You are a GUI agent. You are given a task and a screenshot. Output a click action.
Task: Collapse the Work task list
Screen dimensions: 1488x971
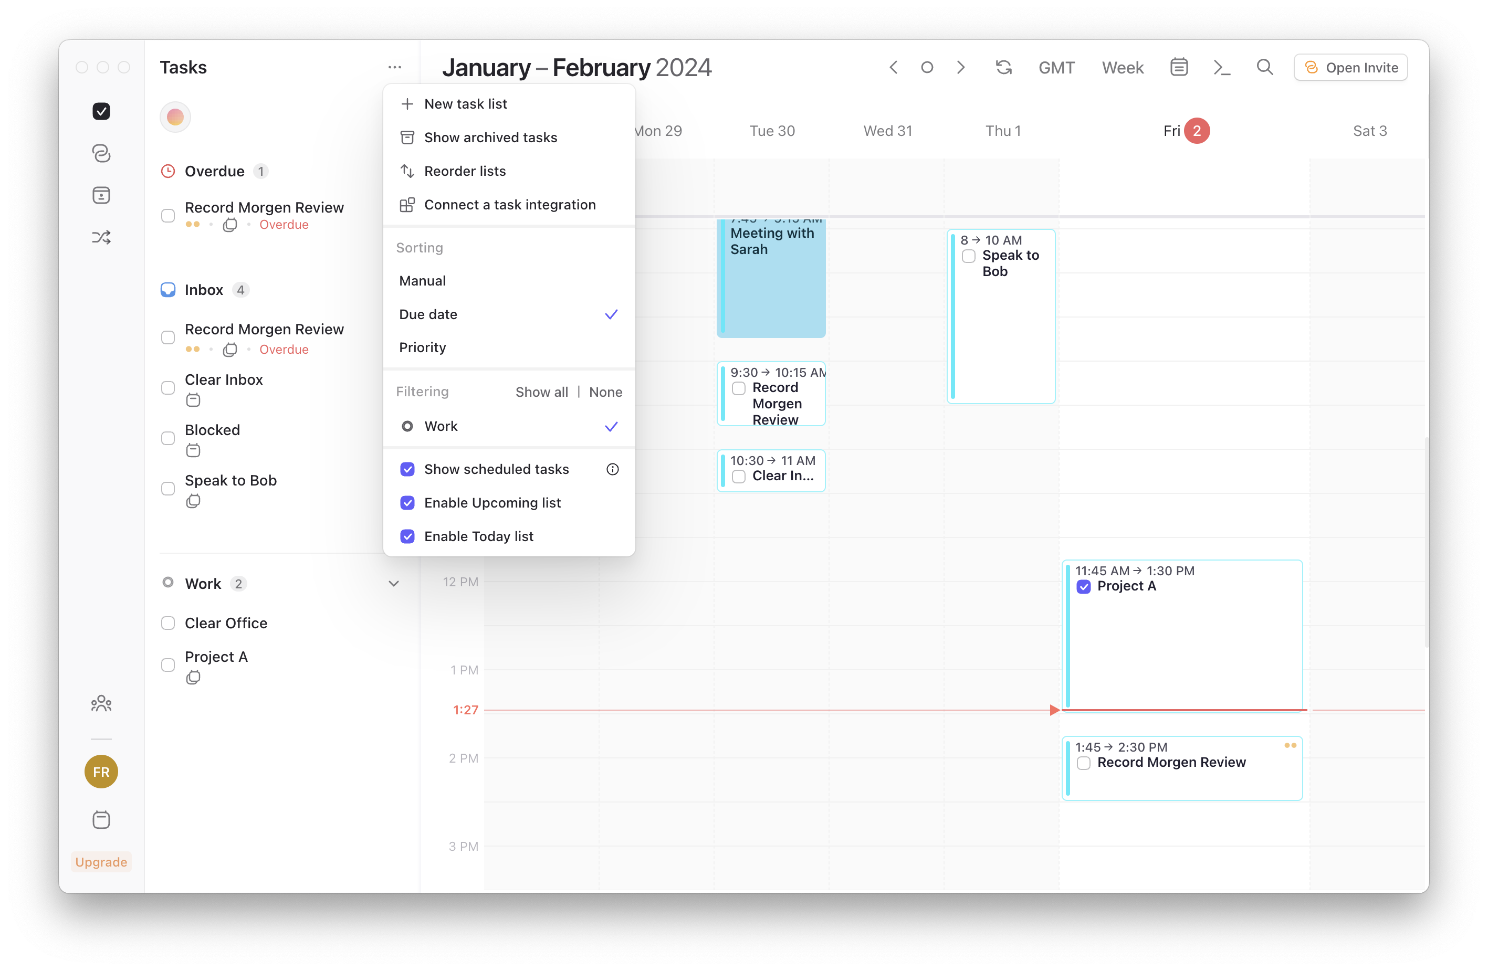tap(394, 583)
